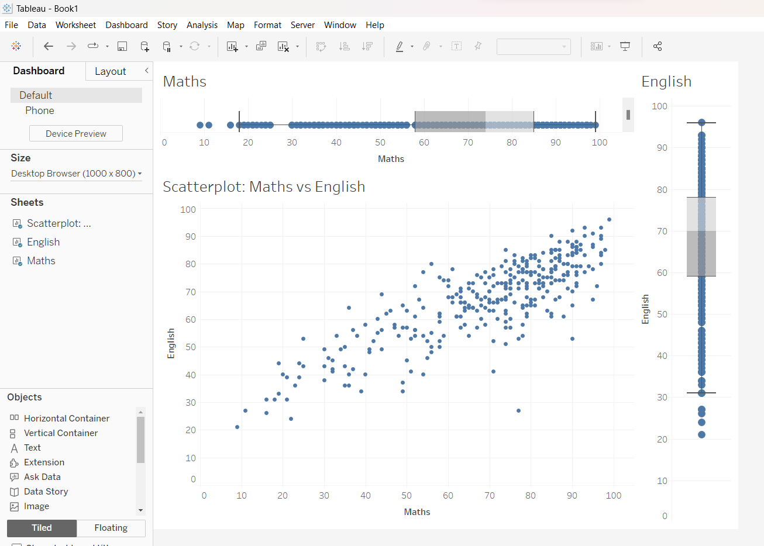Image resolution: width=764 pixels, height=546 pixels.
Task: Click the Device Preview button
Action: [76, 133]
